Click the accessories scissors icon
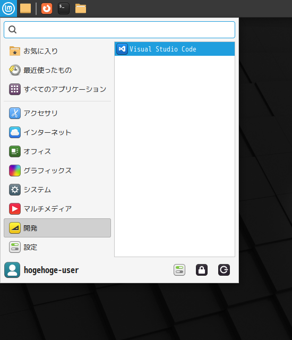The height and width of the screenshot is (340, 292). pyautogui.click(x=15, y=113)
